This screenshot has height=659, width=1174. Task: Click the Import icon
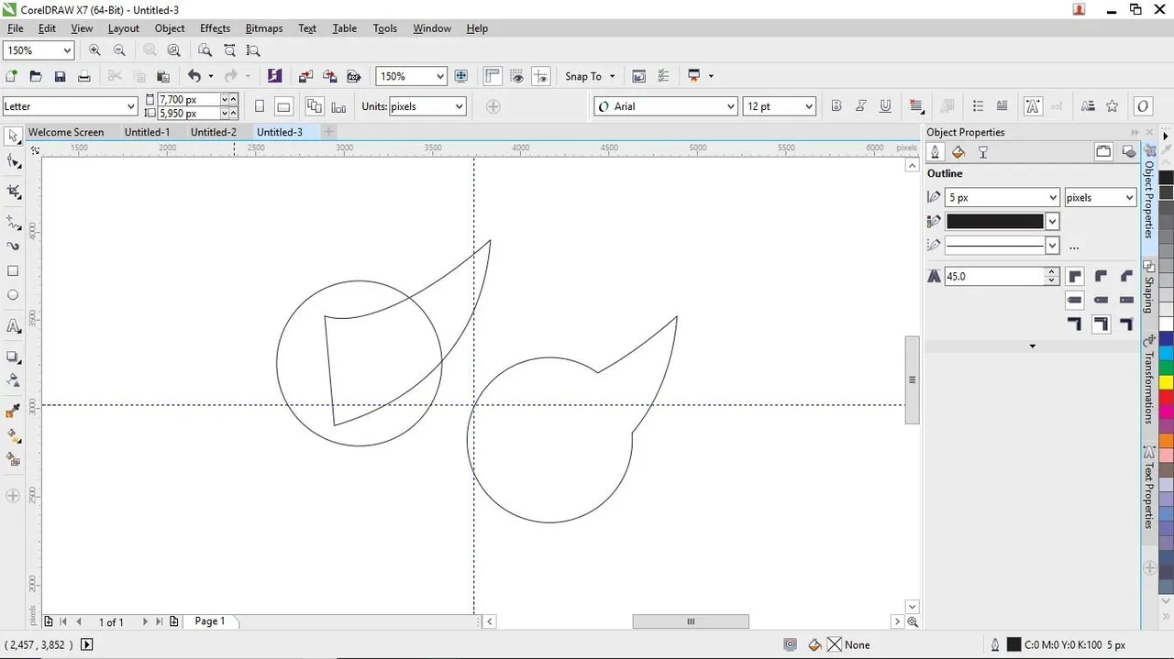coord(305,76)
